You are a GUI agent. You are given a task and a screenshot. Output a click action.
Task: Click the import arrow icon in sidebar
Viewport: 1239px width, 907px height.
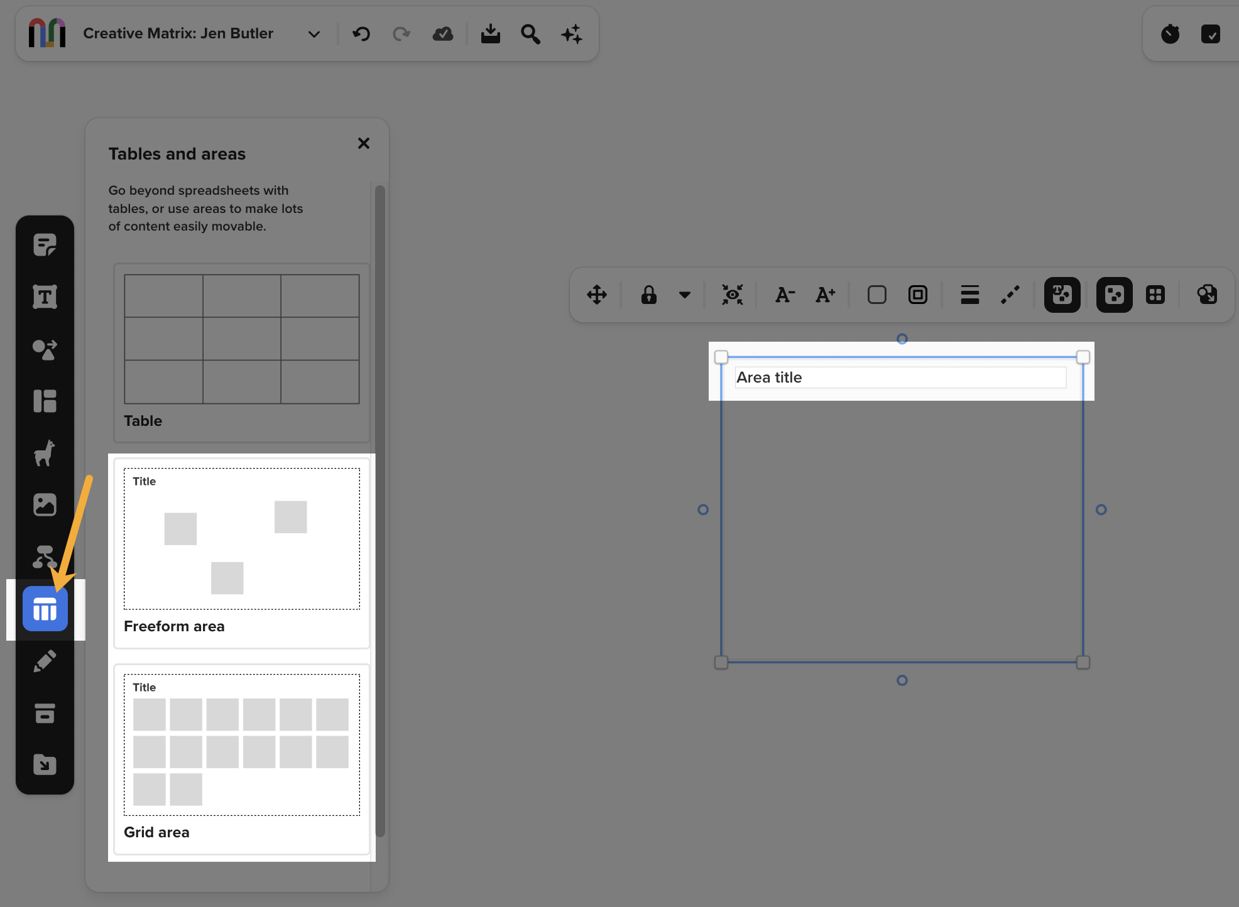tap(45, 765)
